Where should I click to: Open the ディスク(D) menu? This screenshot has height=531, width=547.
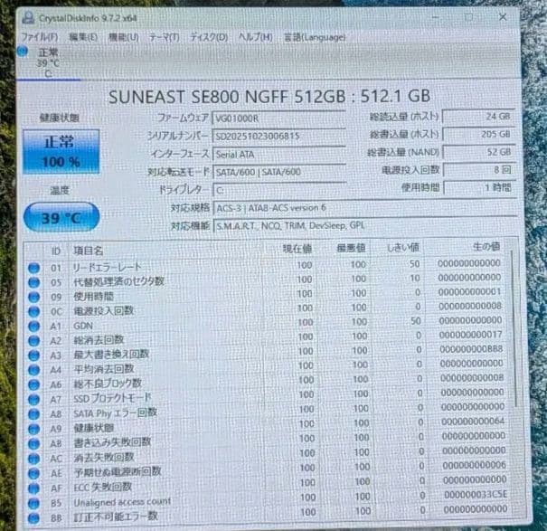[x=209, y=37]
